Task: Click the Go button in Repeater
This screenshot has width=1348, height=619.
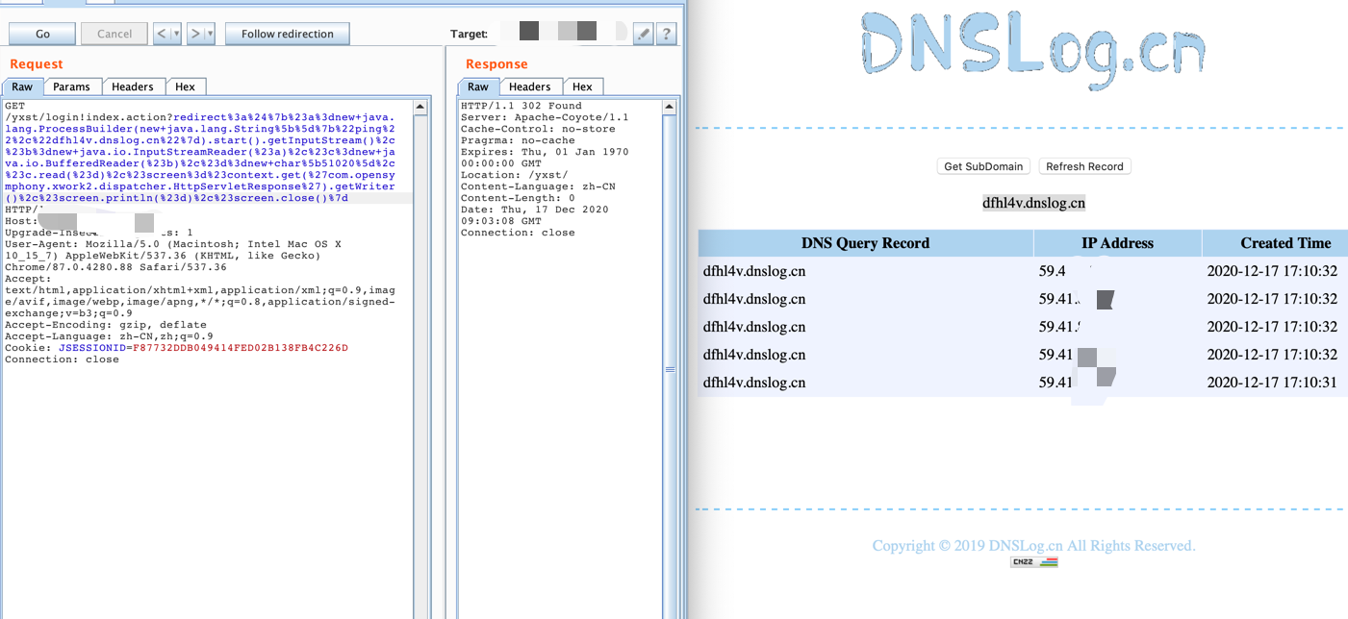Action: coord(42,34)
